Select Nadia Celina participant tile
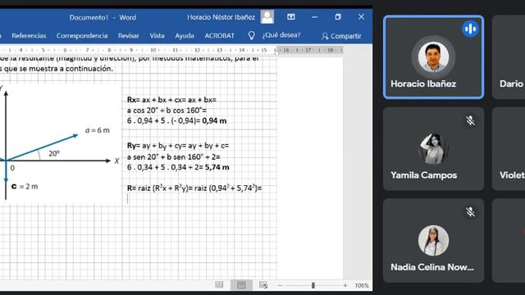The image size is (525, 295). (x=434, y=240)
